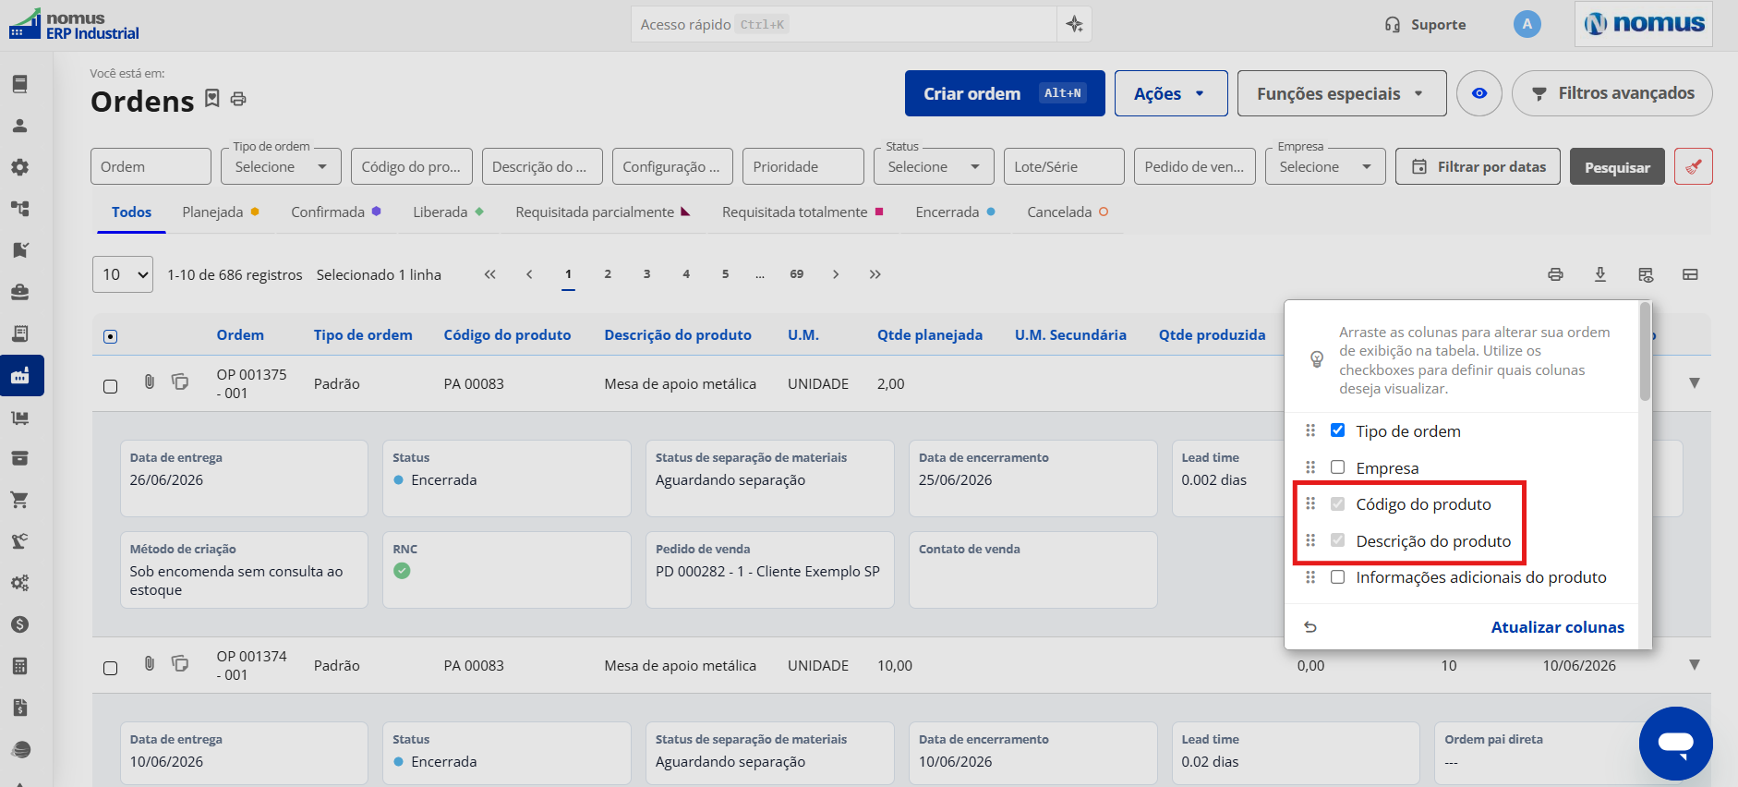This screenshot has width=1738, height=787.
Task: Click the Pesquisar button
Action: 1617,167
